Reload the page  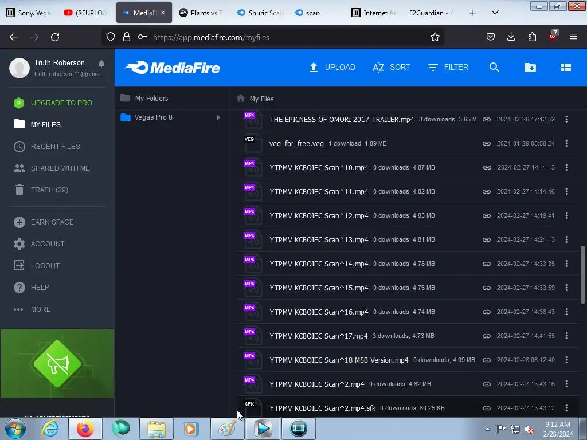pyautogui.click(x=55, y=37)
